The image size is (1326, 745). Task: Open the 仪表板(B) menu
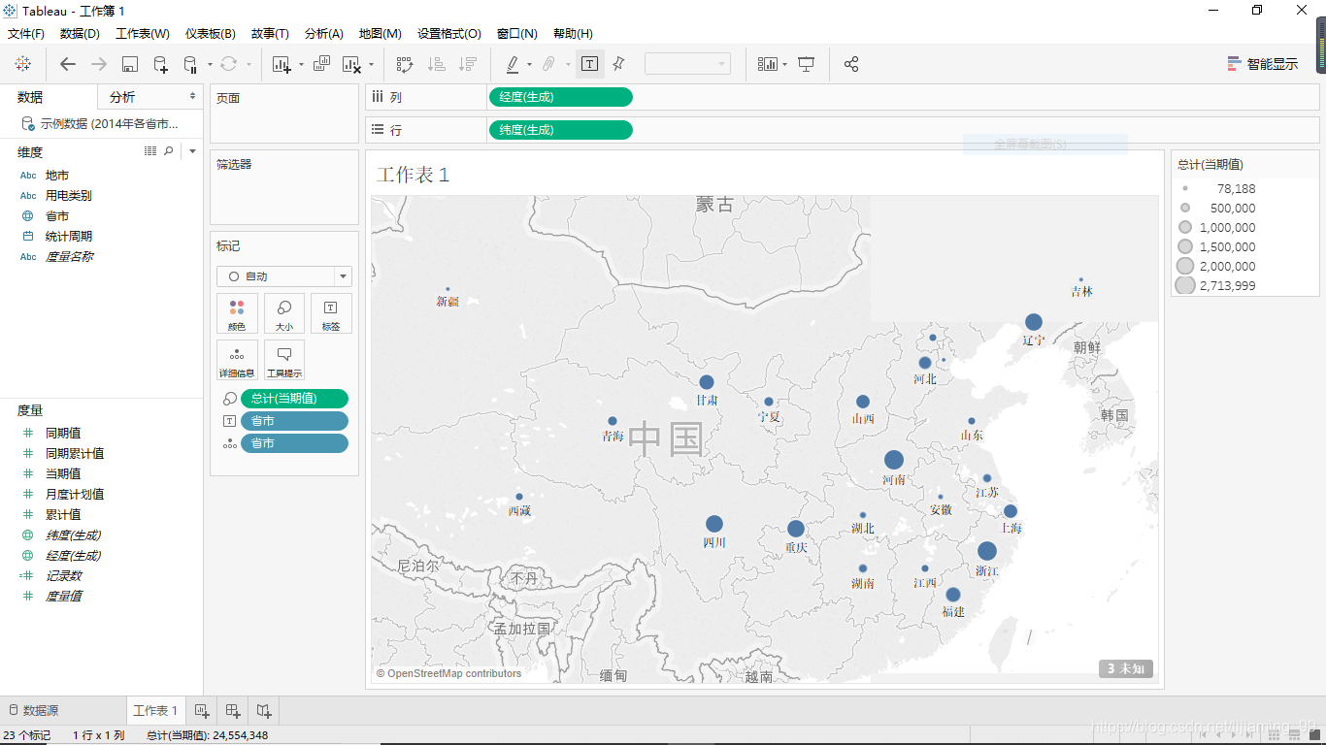(x=211, y=34)
